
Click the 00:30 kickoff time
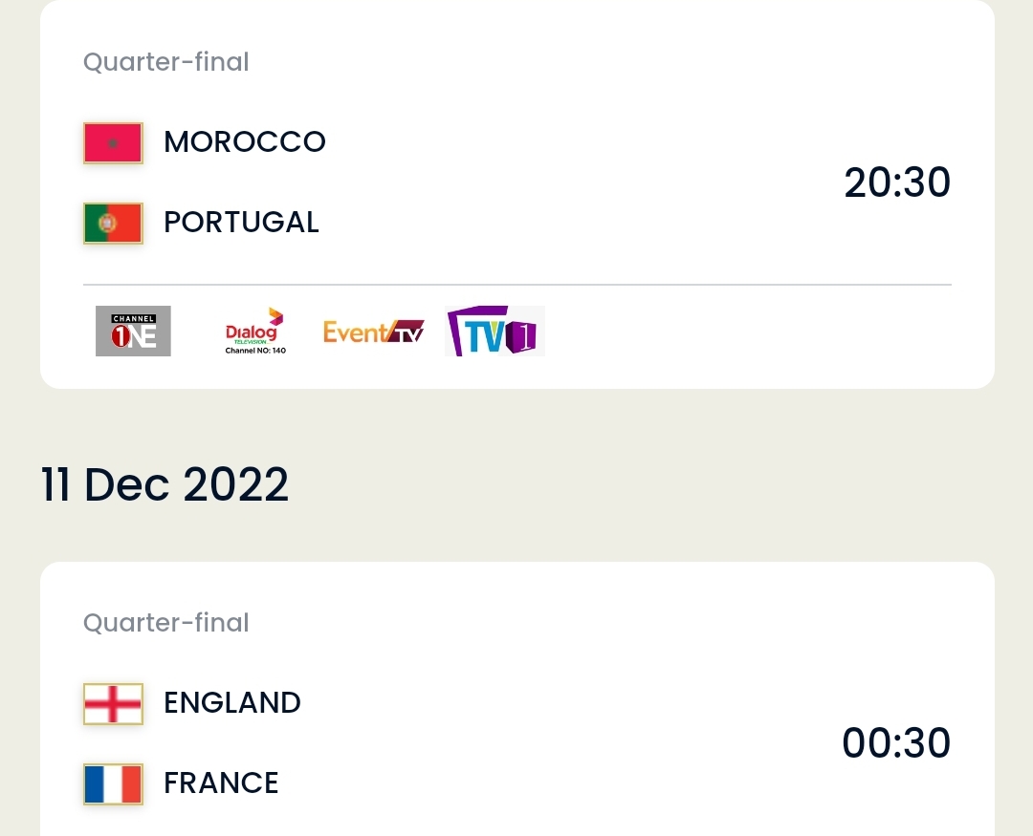[x=896, y=743]
